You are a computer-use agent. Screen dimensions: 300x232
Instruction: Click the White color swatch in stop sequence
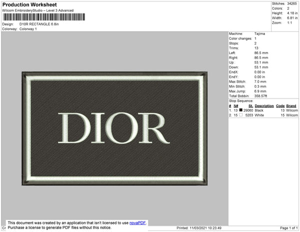pyautogui.click(x=241, y=115)
